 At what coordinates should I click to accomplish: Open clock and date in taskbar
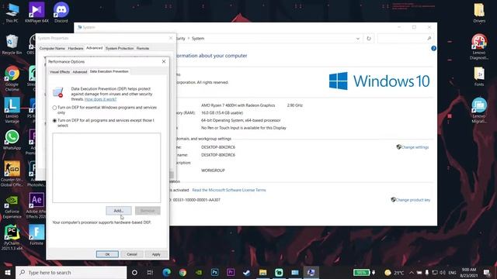point(469,272)
